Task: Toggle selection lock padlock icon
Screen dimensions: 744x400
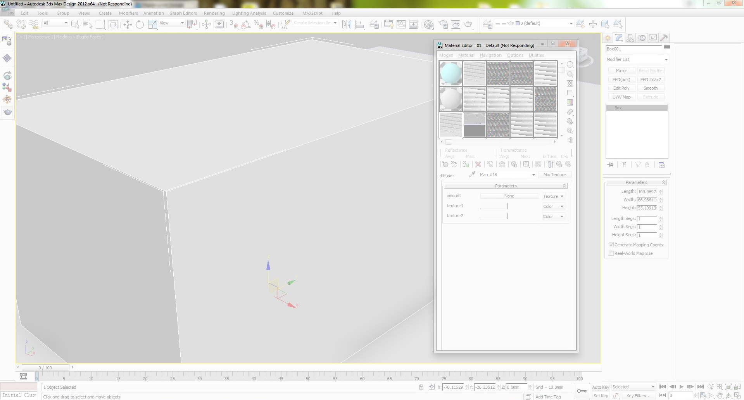Action: (421, 387)
